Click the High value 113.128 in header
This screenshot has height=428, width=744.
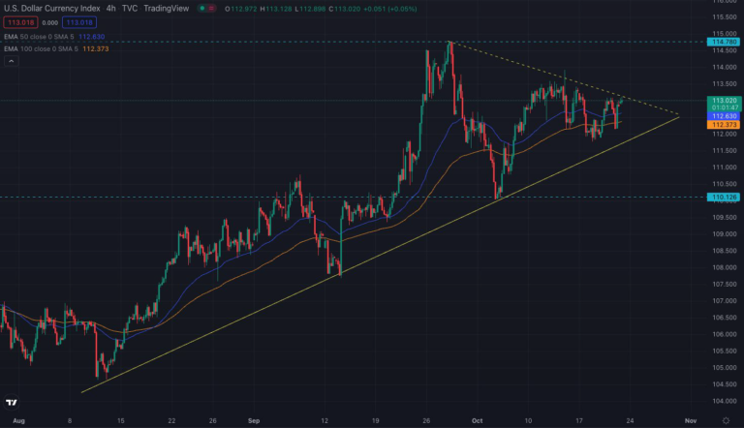[x=279, y=9]
